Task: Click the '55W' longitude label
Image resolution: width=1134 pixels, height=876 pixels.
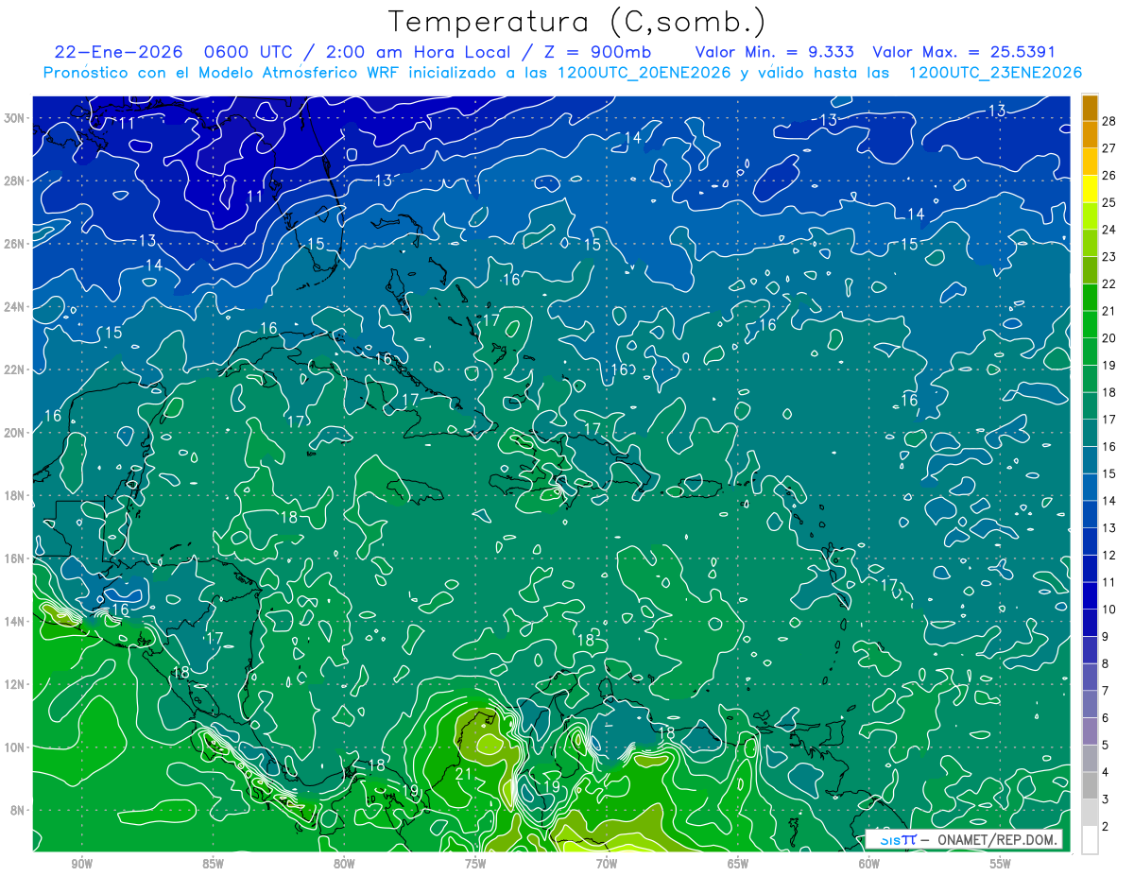Action: (1001, 864)
